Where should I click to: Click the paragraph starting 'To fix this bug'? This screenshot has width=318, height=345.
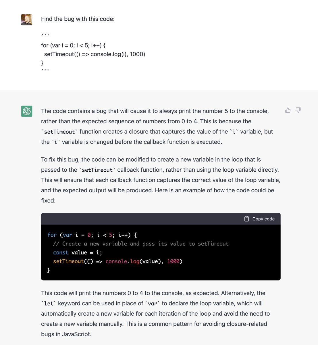(x=161, y=180)
